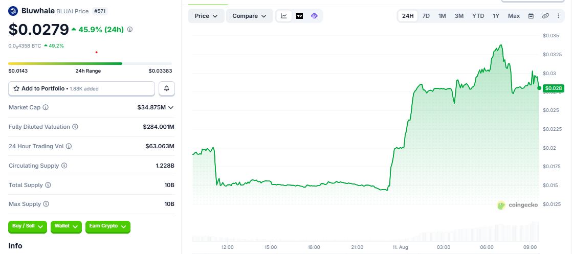
Task: Open the Earn Crypto menu button
Action: [108, 226]
